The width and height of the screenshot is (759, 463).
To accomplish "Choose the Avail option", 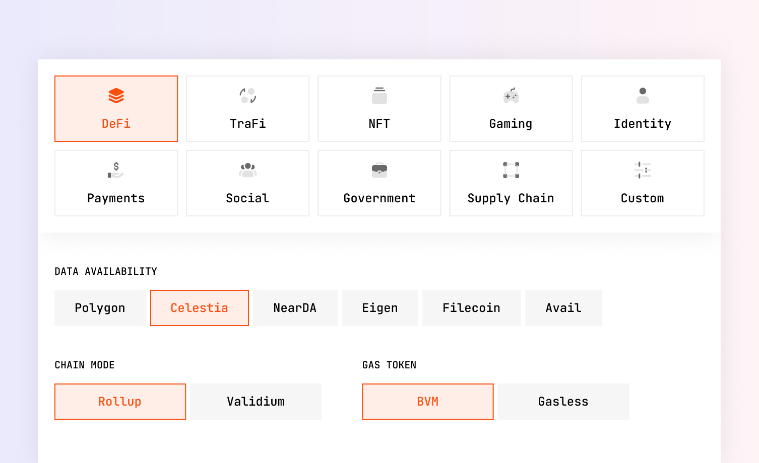I will click(563, 308).
